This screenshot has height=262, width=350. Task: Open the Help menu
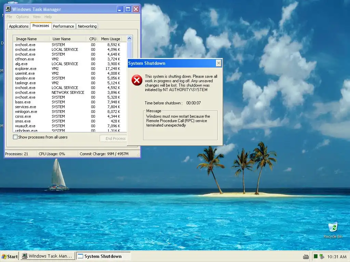click(48, 17)
